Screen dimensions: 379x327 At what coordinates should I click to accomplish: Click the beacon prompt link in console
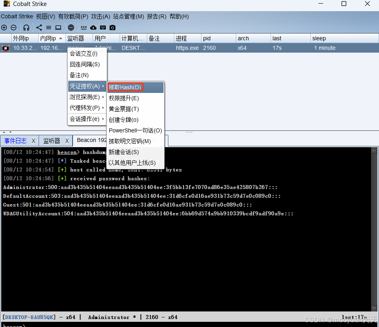[67, 152]
